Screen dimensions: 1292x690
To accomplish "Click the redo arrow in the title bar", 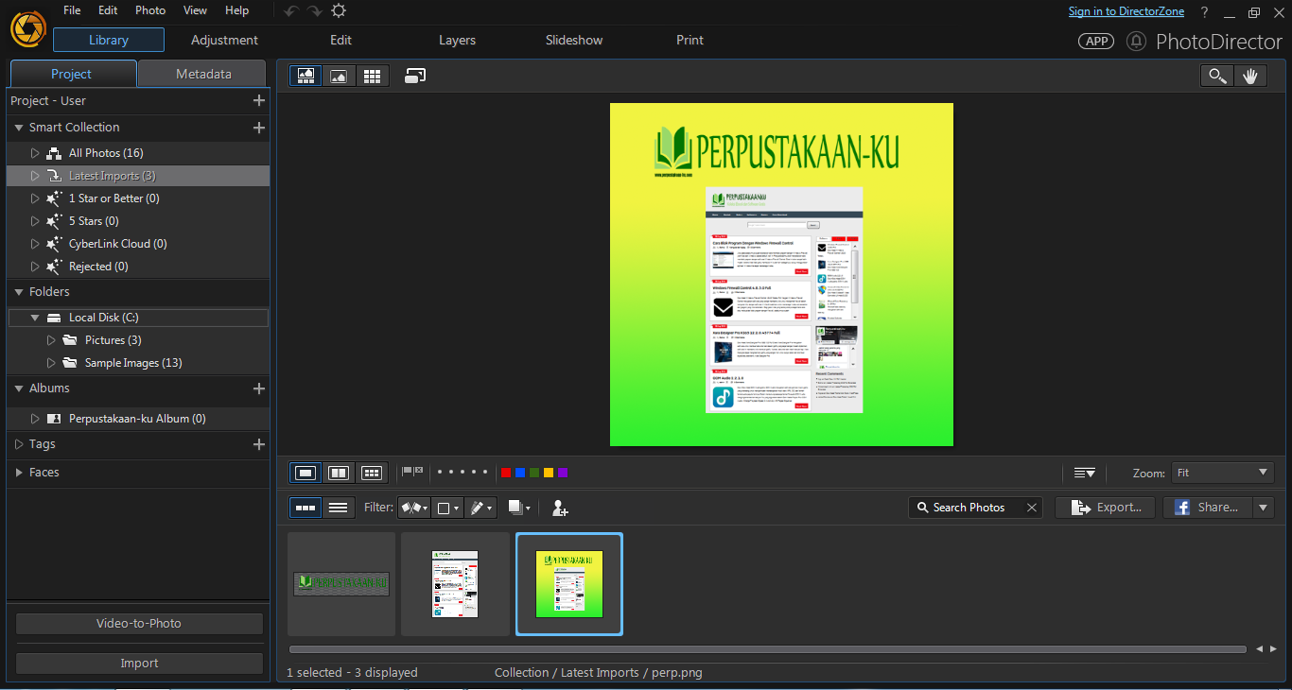I will pyautogui.click(x=315, y=10).
